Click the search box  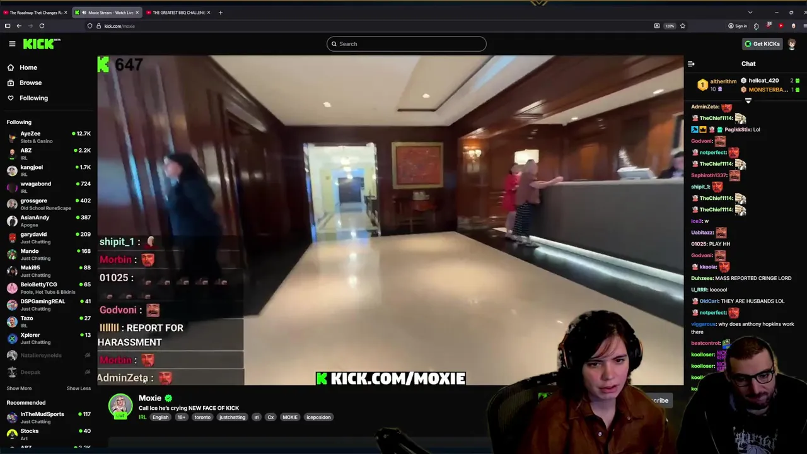tap(407, 44)
